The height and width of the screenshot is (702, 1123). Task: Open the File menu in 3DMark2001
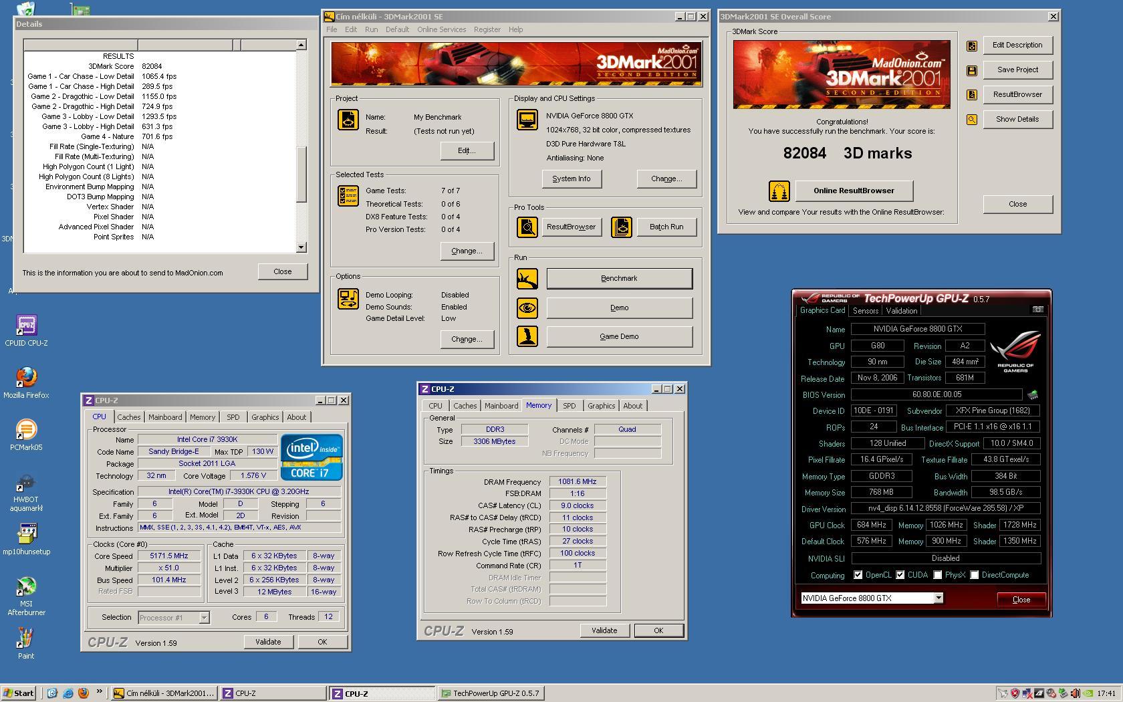point(332,29)
